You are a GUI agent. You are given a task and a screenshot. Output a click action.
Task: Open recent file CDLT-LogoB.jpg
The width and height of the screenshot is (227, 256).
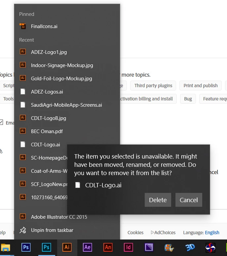pyautogui.click(x=67, y=118)
